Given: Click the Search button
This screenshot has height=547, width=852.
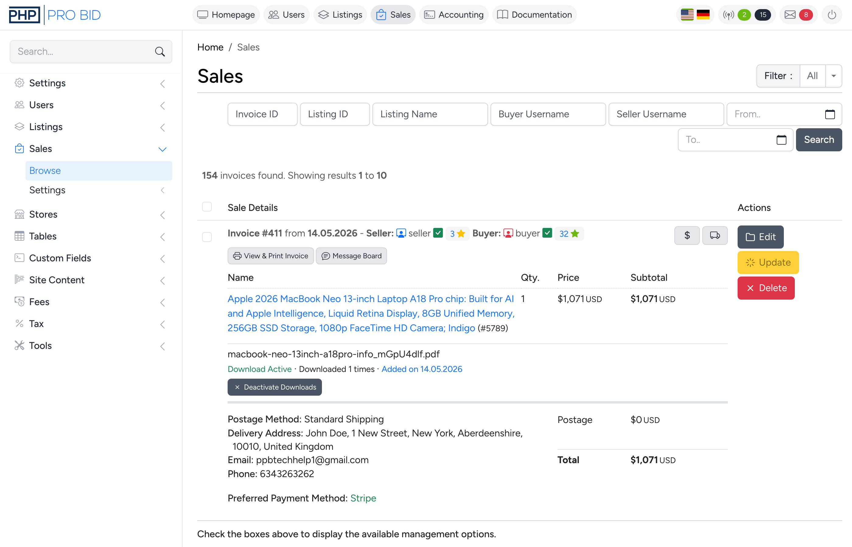Looking at the screenshot, I should pos(819,140).
